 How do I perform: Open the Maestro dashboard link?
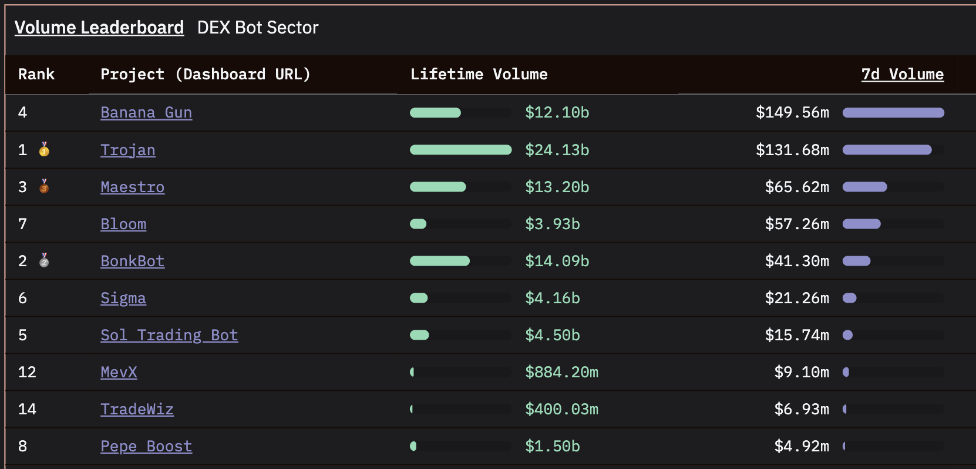133,187
